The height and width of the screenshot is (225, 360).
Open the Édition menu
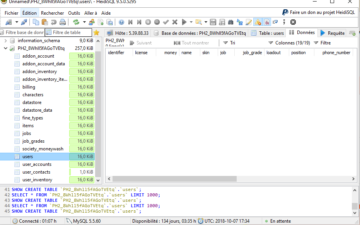click(x=30, y=13)
